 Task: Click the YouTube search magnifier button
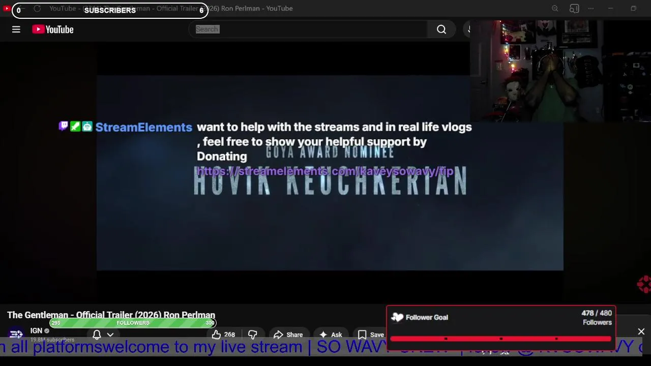pyautogui.click(x=441, y=29)
